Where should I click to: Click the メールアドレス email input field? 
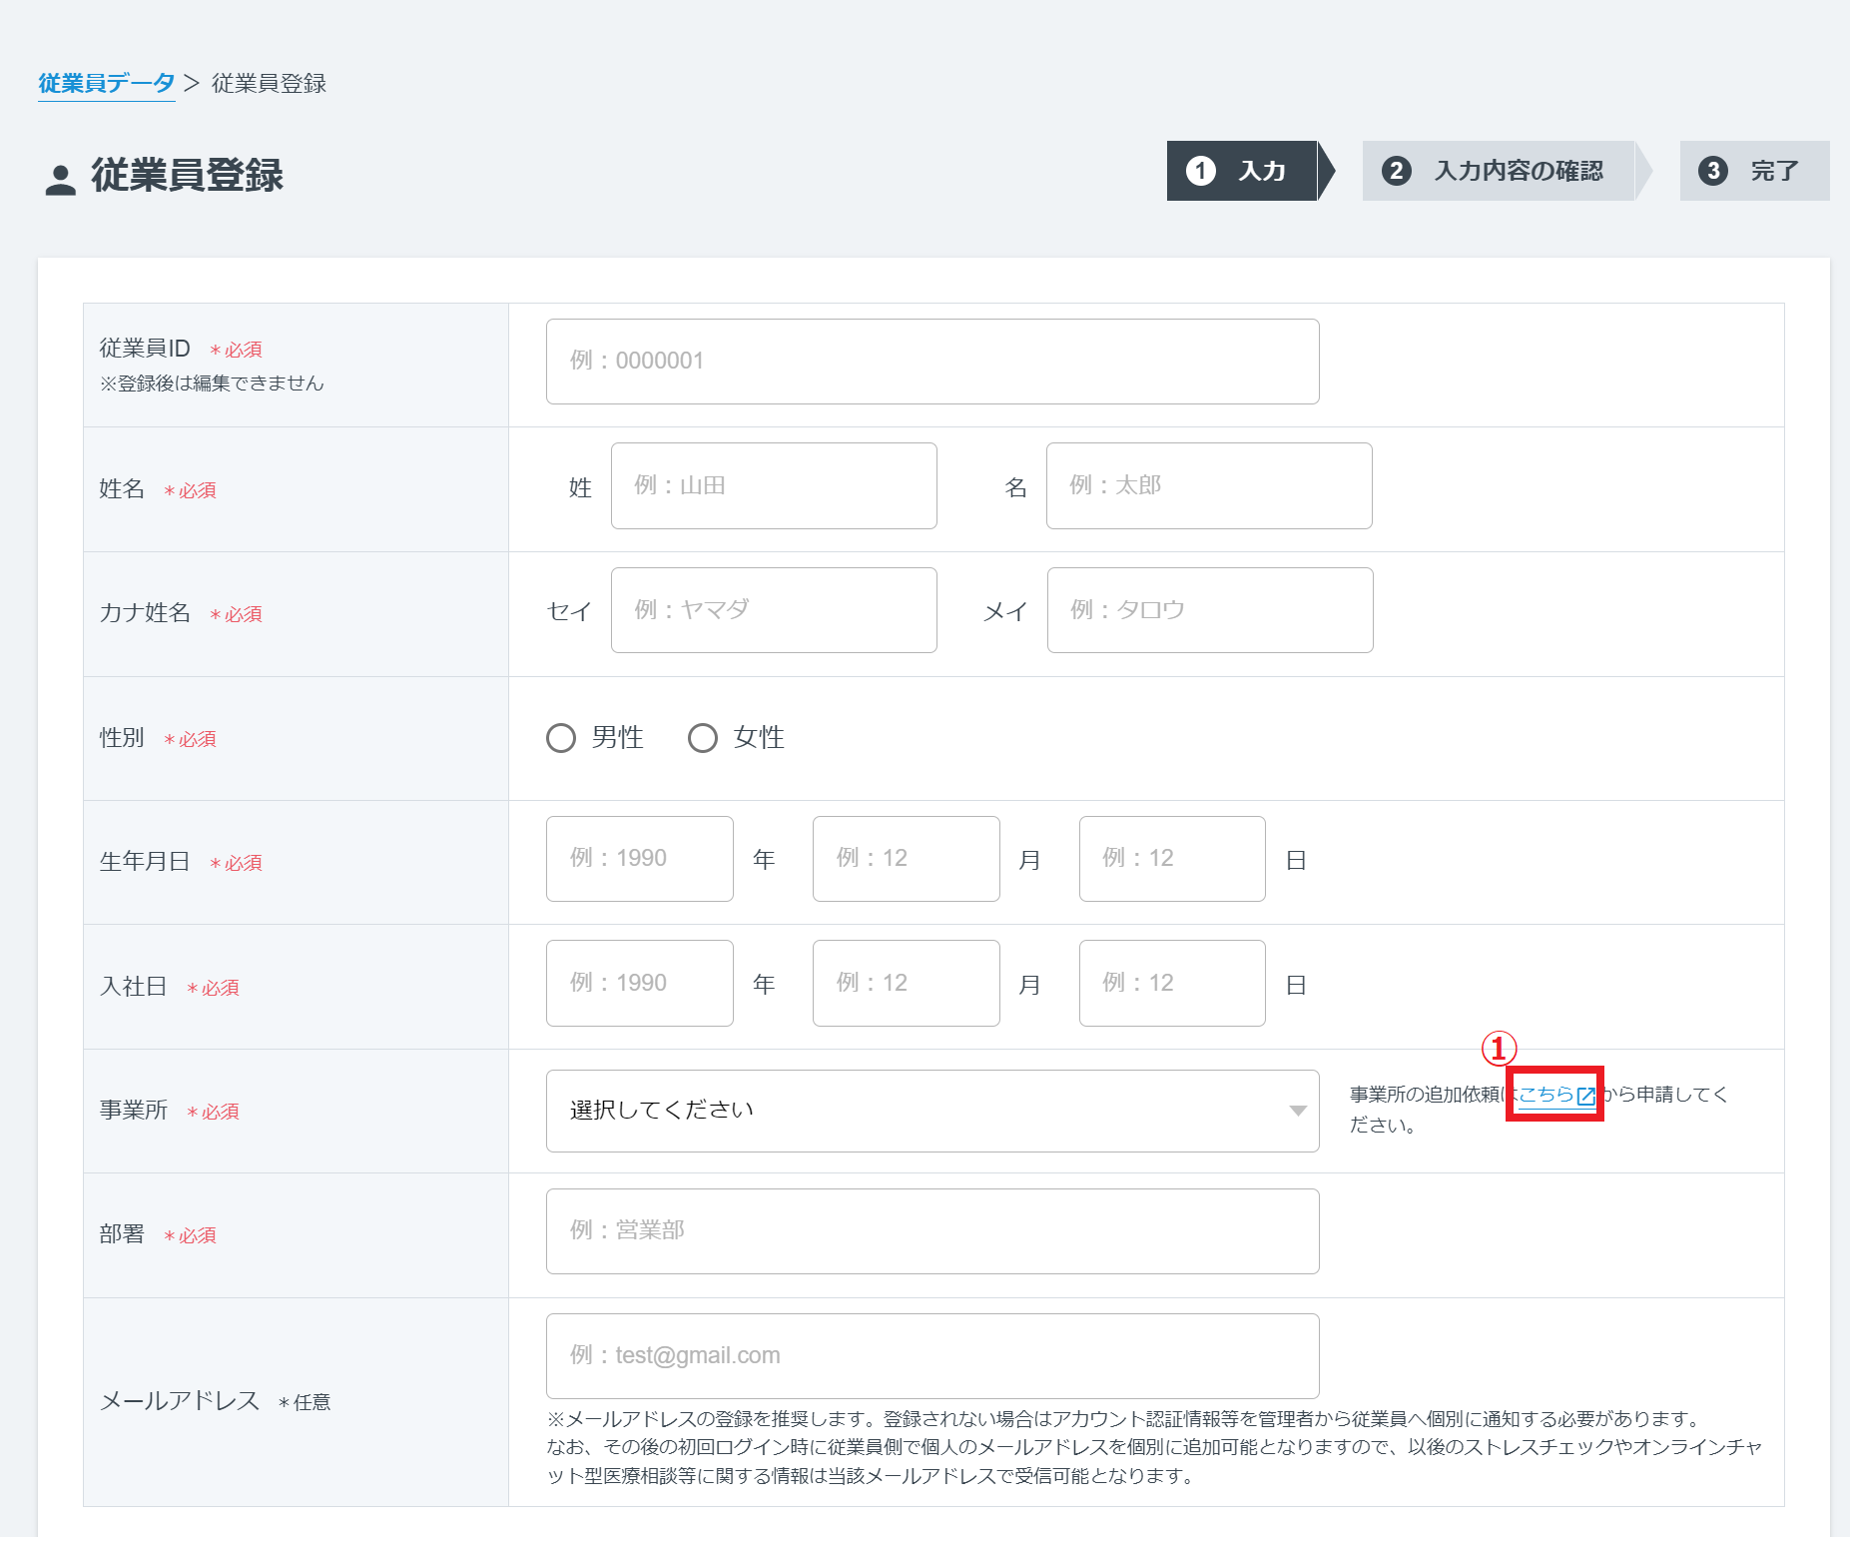[x=931, y=1356]
